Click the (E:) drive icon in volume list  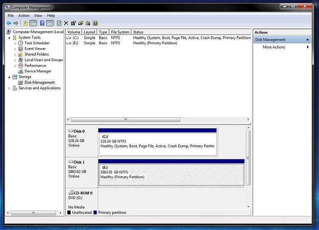tap(69, 43)
